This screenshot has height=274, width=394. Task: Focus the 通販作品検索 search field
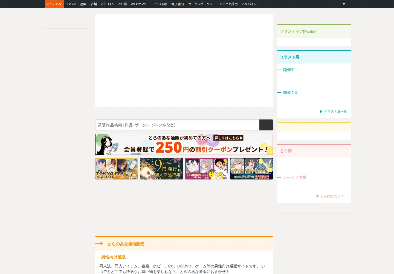pyautogui.click(x=177, y=125)
